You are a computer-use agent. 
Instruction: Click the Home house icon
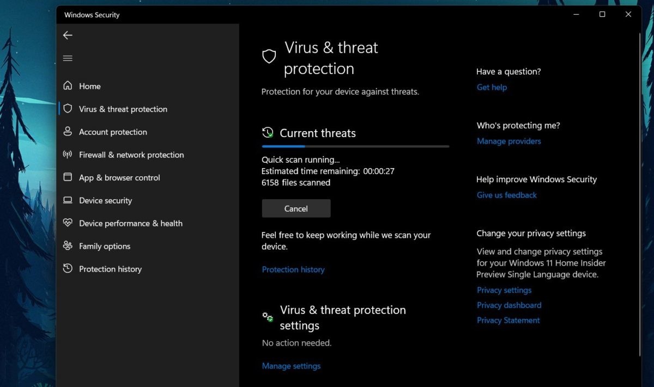pyautogui.click(x=68, y=86)
